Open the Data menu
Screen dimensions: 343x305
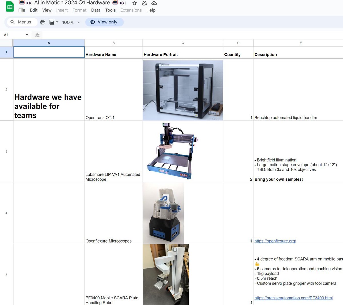click(x=96, y=10)
